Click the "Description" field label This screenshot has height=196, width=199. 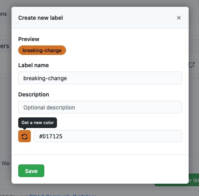(34, 94)
